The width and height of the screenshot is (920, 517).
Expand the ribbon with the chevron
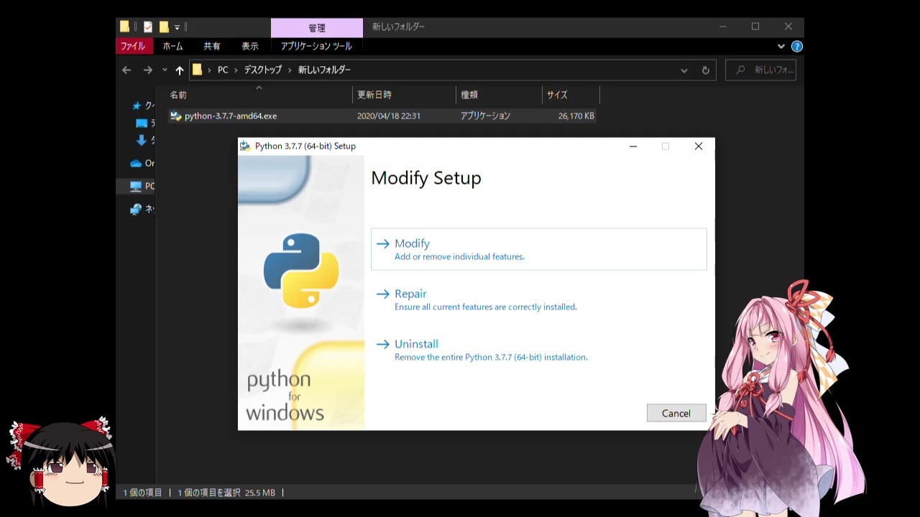[781, 46]
